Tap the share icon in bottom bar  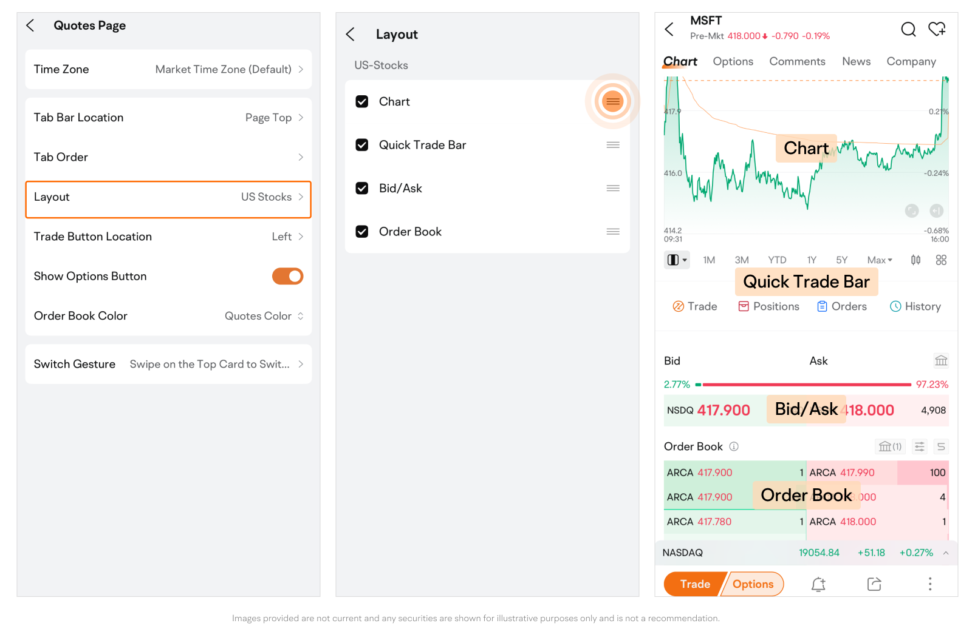(x=874, y=584)
